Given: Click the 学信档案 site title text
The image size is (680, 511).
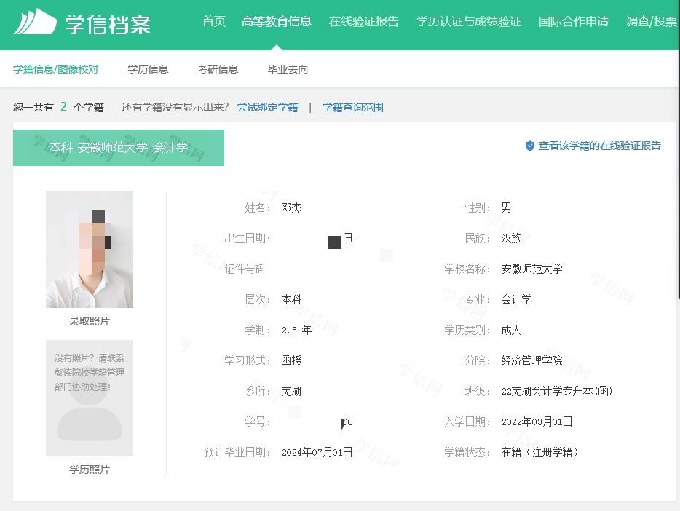Looking at the screenshot, I should [x=108, y=24].
